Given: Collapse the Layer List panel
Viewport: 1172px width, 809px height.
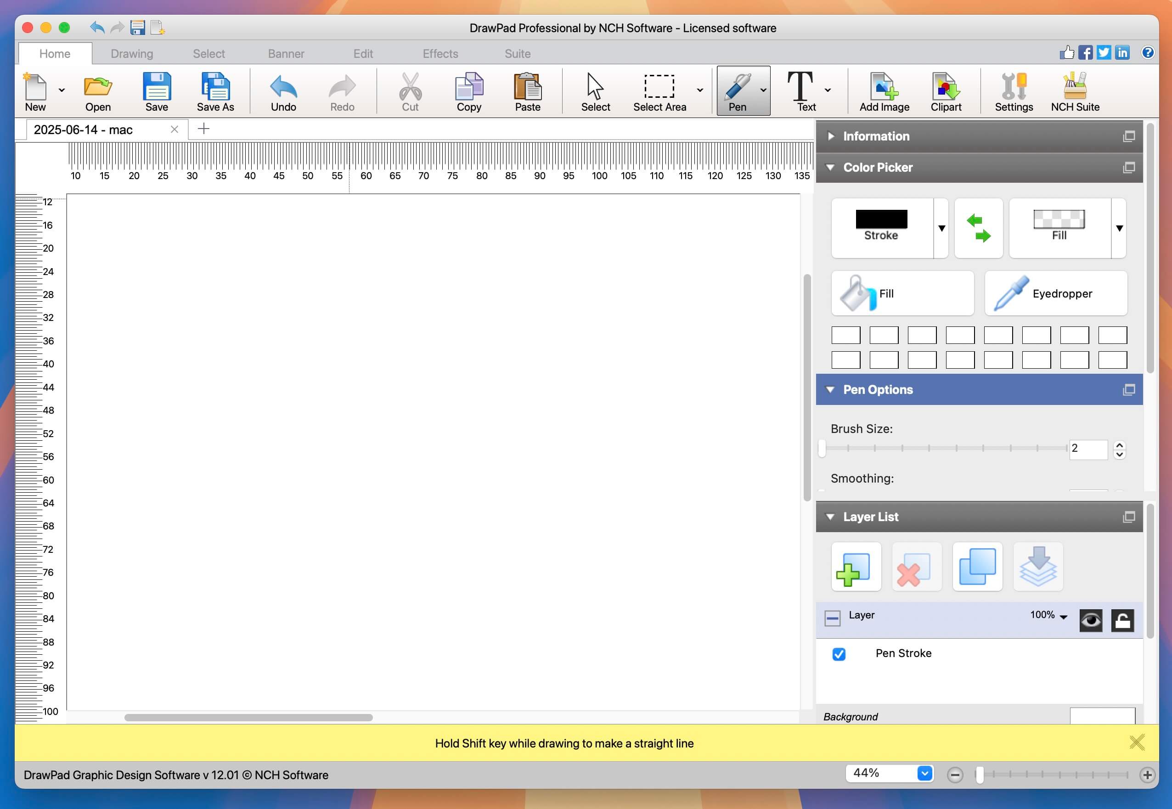Looking at the screenshot, I should click(830, 517).
